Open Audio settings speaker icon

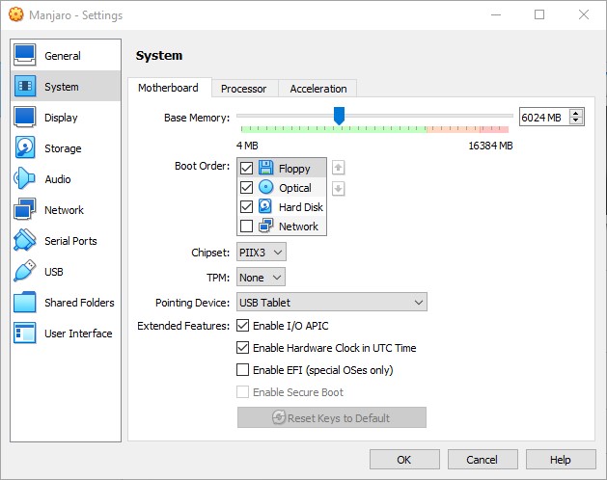tap(24, 178)
